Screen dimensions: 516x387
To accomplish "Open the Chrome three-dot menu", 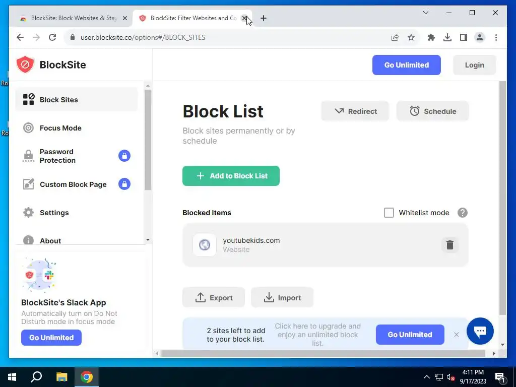I will tap(496, 37).
